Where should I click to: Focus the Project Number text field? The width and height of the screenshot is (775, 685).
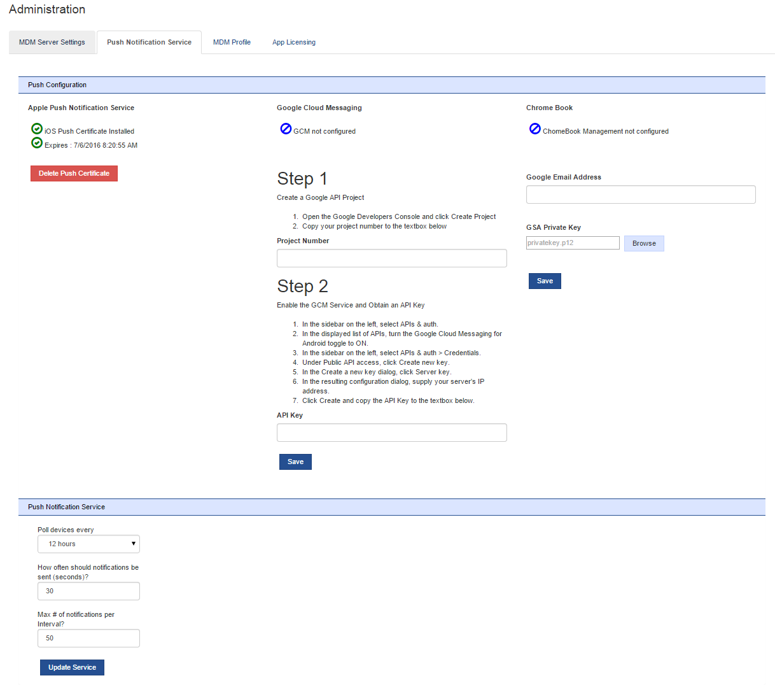tap(391, 258)
